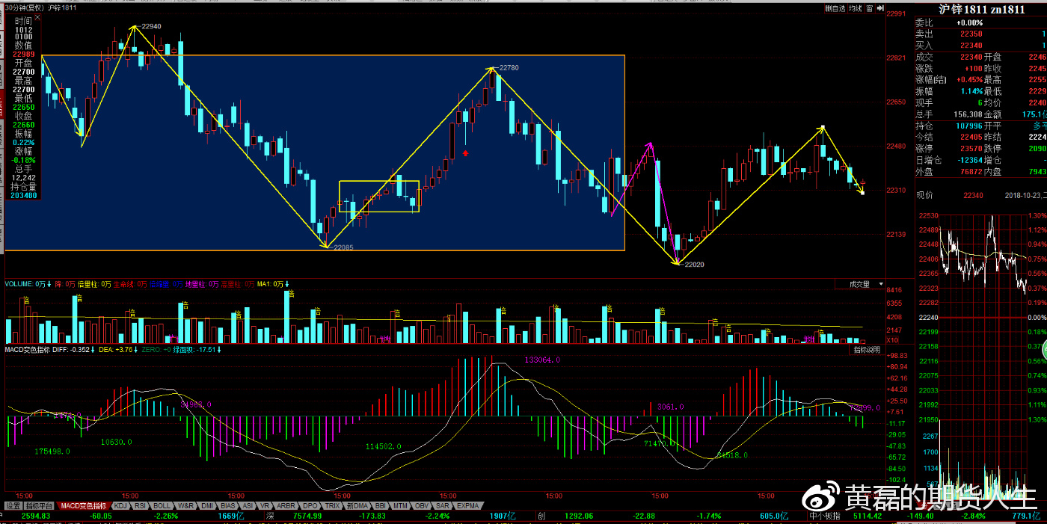Image resolution: width=1047 pixels, height=524 pixels.
Task: Click the 114502.0 MACD area label
Action: 384,446
